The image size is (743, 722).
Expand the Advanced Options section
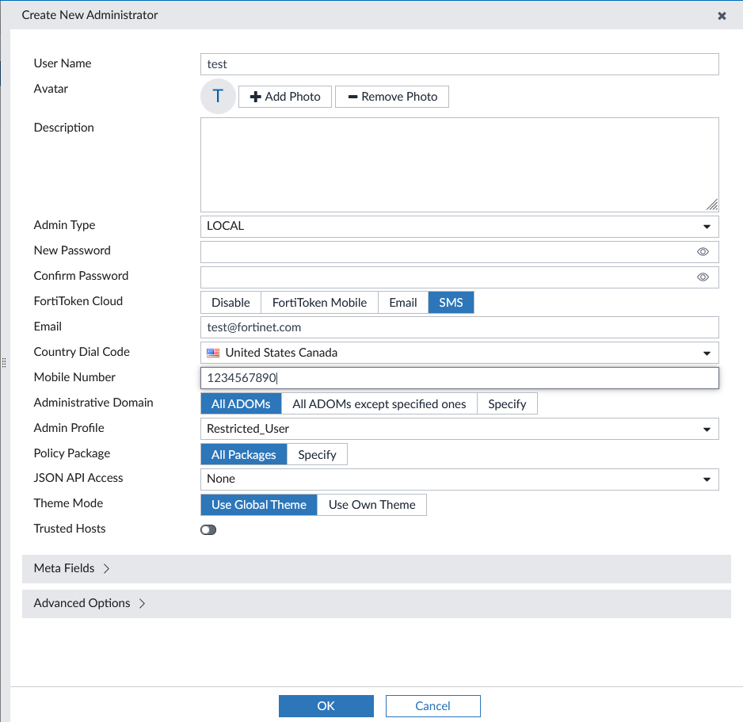pos(376,603)
